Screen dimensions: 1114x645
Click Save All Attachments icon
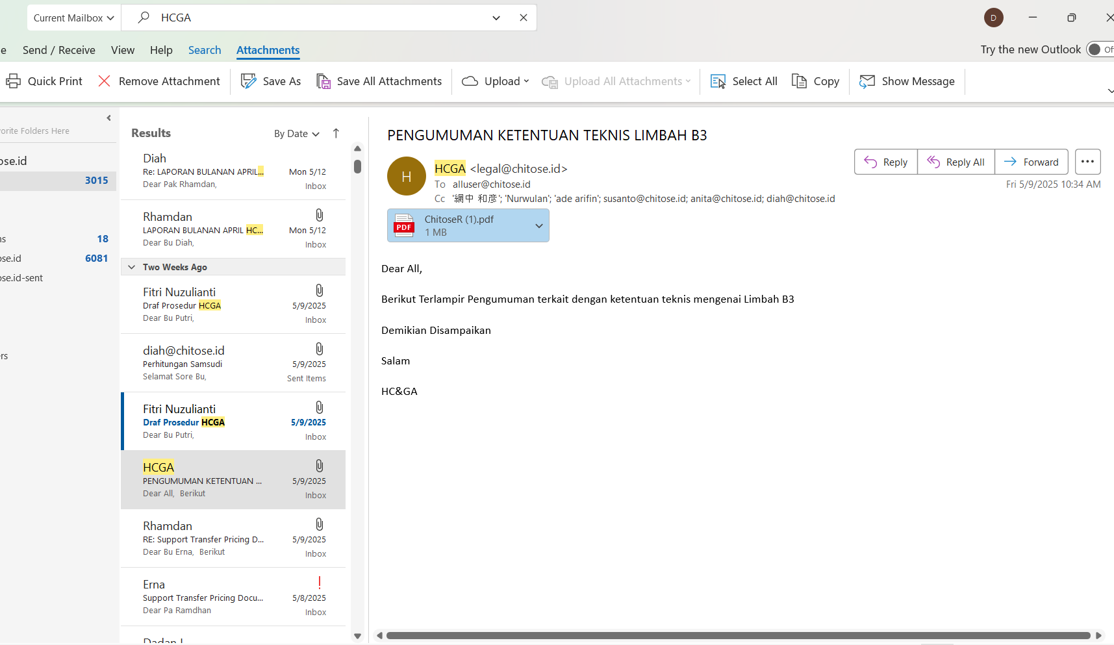pos(323,81)
